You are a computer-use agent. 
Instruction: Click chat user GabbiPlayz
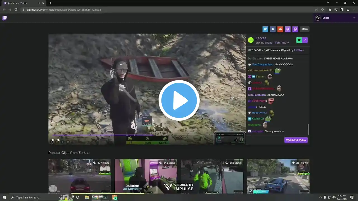click(259, 101)
